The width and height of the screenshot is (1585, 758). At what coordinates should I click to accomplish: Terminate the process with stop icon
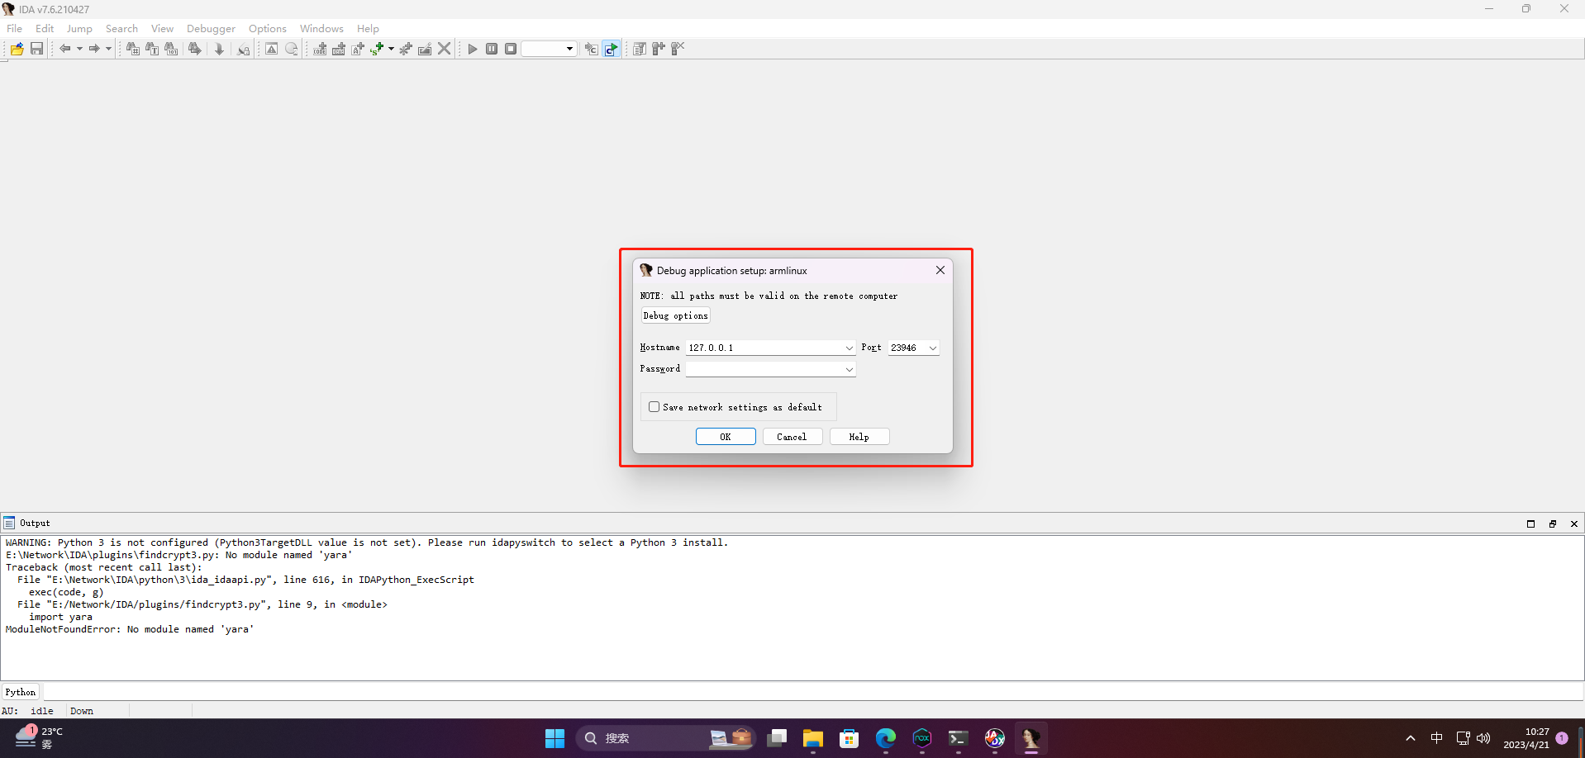511,49
